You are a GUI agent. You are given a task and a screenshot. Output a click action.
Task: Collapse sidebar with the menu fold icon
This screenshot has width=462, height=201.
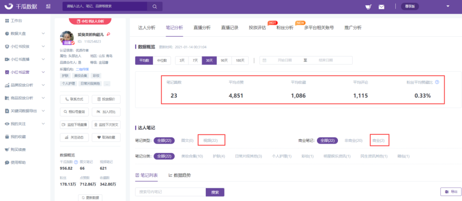pos(48,6)
